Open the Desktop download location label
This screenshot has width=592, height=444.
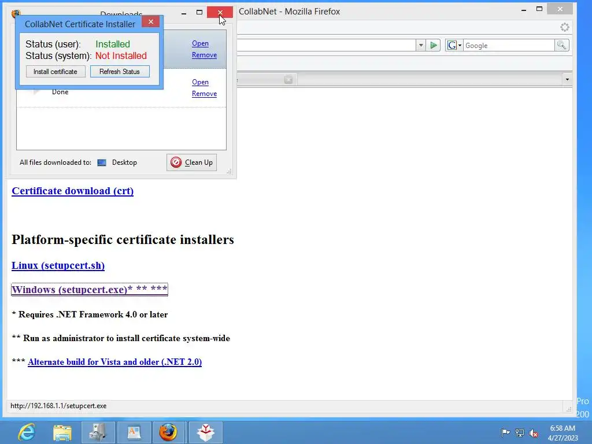pos(124,162)
